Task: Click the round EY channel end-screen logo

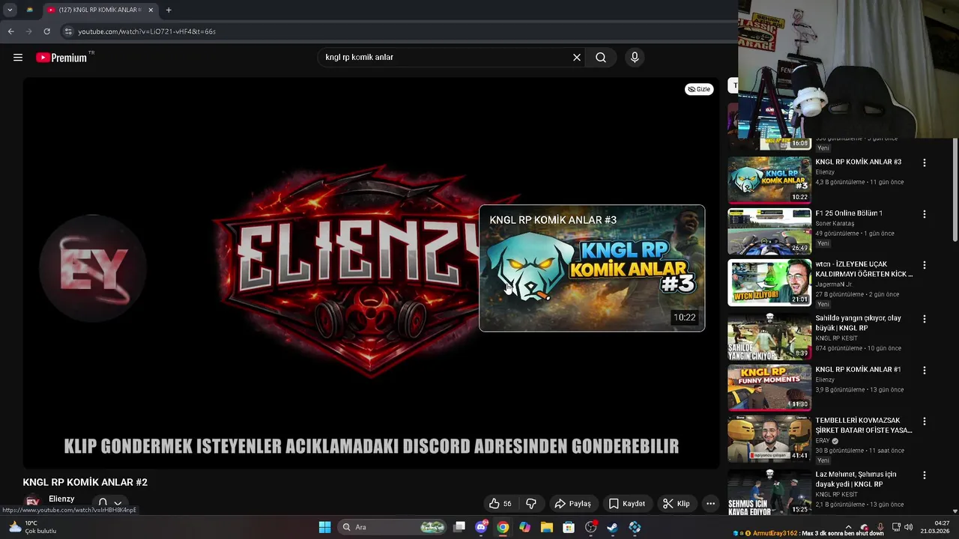Action: tap(93, 268)
